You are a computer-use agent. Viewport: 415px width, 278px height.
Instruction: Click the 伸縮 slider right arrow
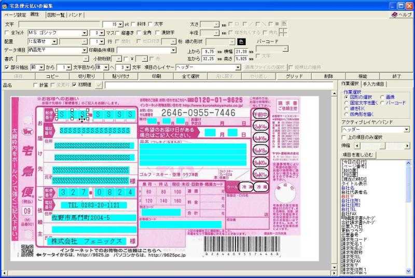407,146
